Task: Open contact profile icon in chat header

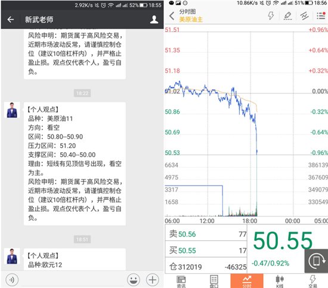Action: click(154, 20)
